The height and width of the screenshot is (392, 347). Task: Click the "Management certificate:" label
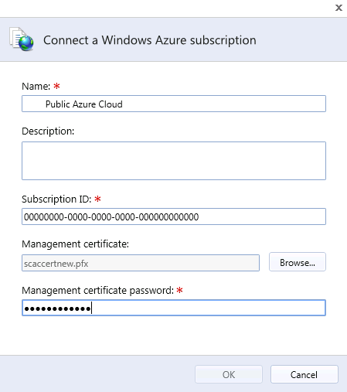(x=75, y=244)
